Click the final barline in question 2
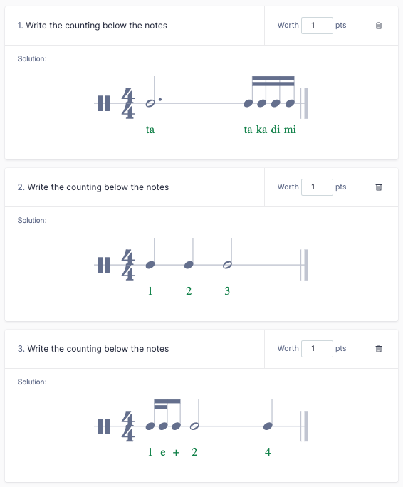This screenshot has width=403, height=487. [304, 265]
